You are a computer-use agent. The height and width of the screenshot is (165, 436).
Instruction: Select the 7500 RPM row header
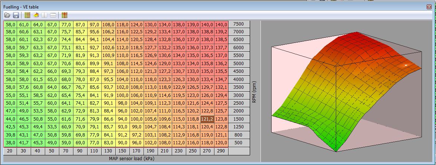pos(239,24)
